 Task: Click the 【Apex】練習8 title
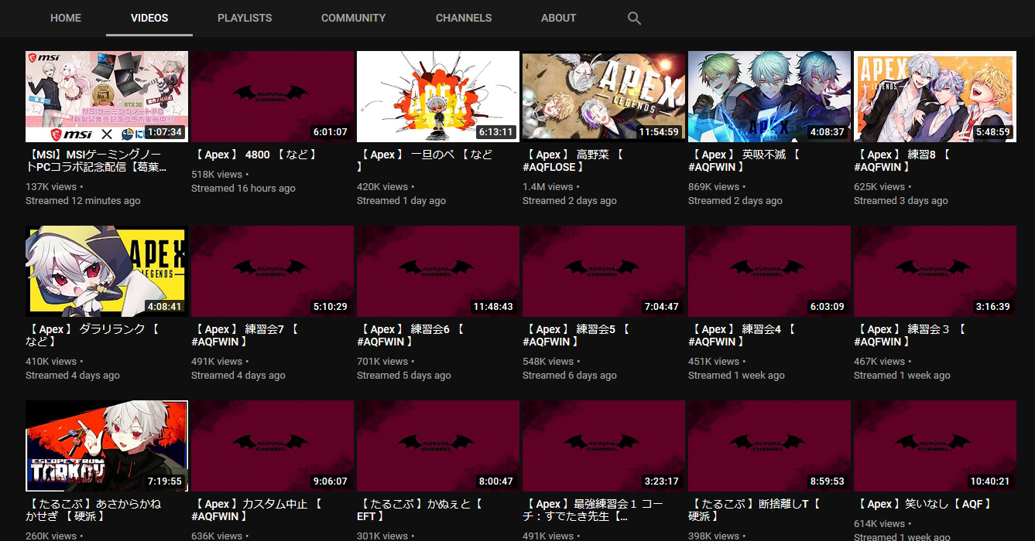click(x=902, y=161)
